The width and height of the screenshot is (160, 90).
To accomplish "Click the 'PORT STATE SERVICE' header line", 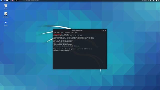I will click(x=60, y=43).
